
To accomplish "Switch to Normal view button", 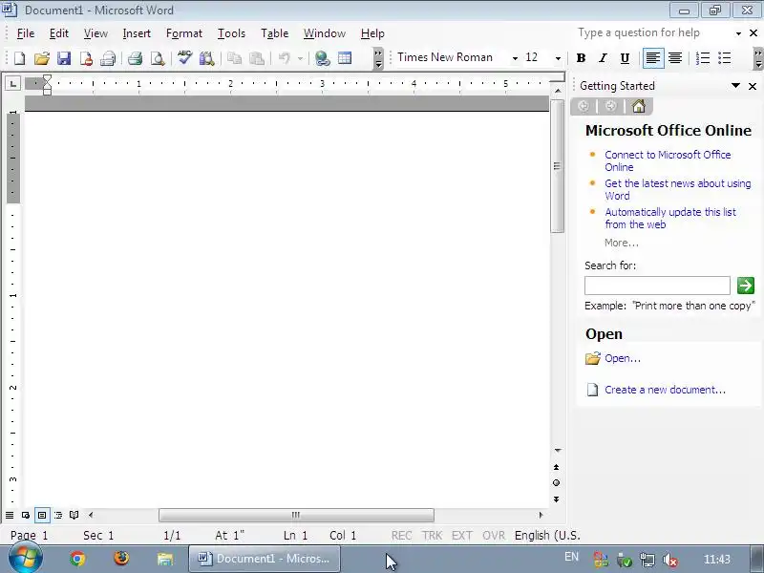I will pyautogui.click(x=10, y=515).
